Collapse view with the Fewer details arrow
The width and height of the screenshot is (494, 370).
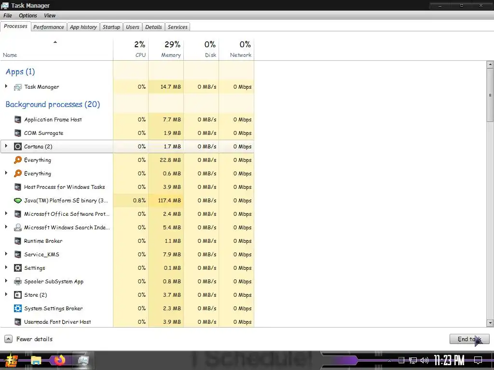tap(9, 339)
